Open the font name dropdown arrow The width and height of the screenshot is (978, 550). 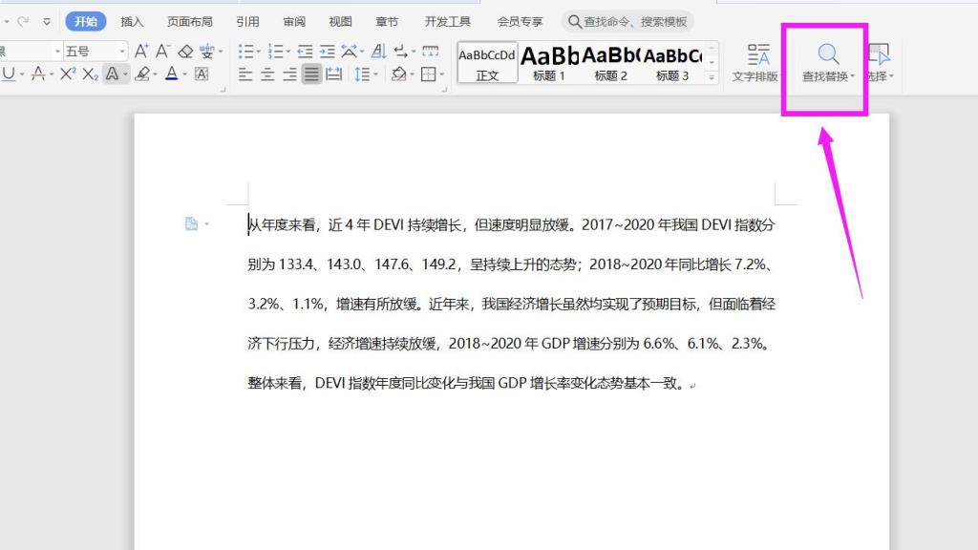click(x=57, y=52)
